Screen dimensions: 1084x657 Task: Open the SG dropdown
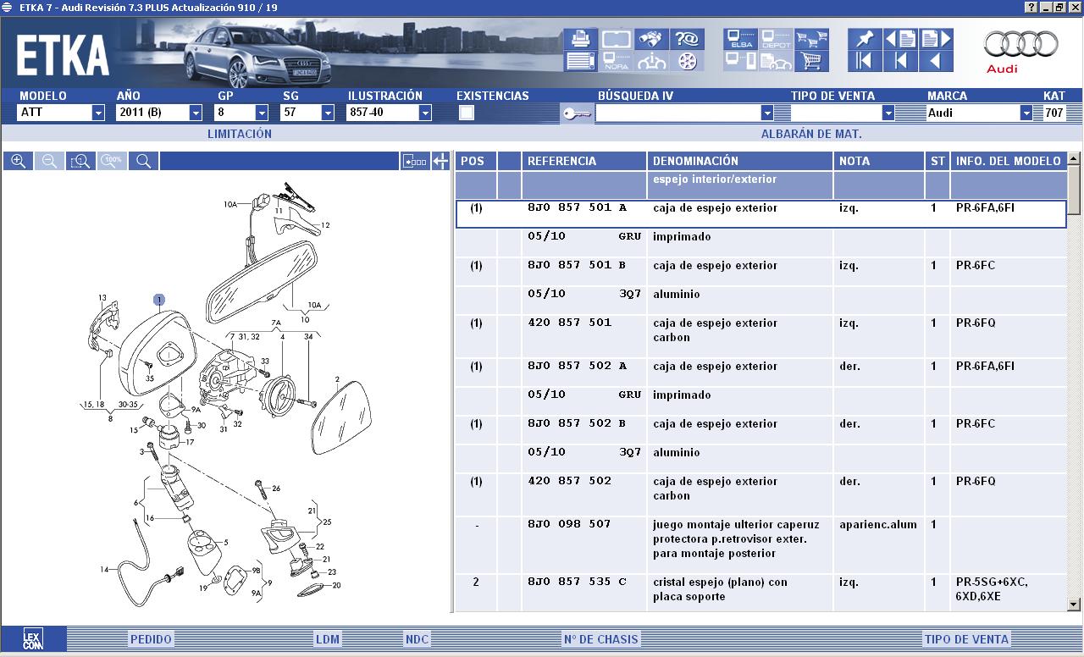click(328, 113)
